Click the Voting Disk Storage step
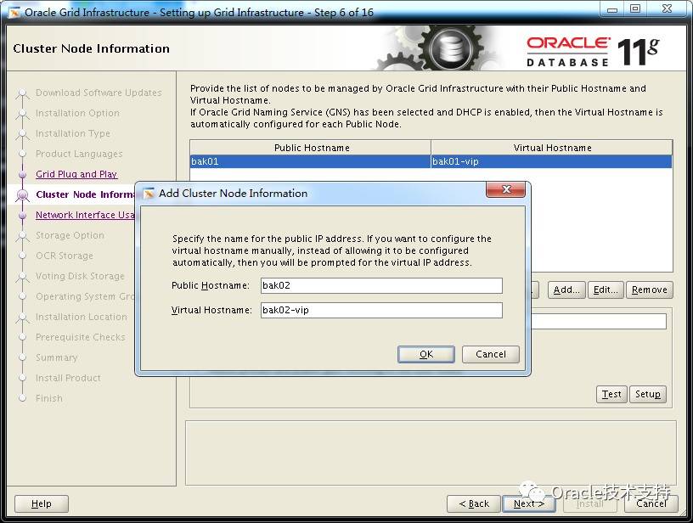The height and width of the screenshot is (523, 693). (80, 276)
